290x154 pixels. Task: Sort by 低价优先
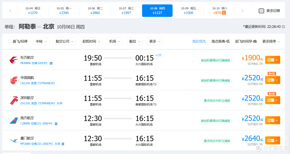pos(199,41)
